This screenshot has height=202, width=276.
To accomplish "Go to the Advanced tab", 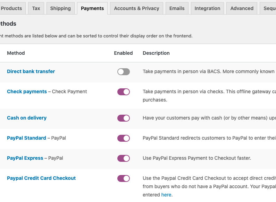I will 242,8.
